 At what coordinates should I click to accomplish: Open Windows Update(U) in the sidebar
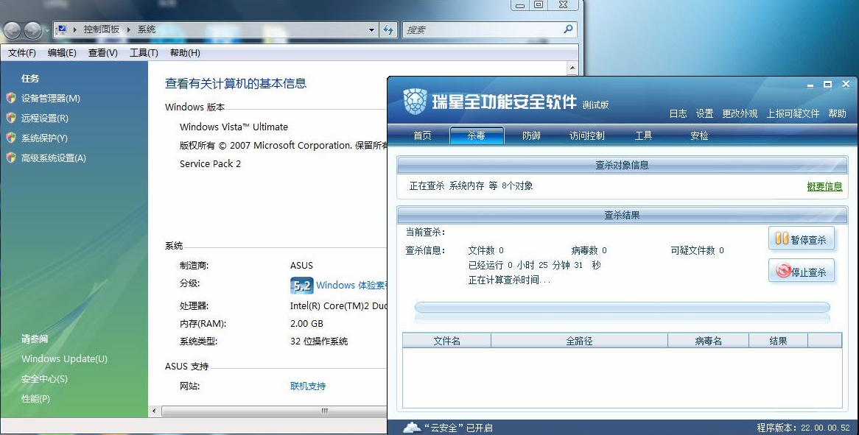[x=64, y=359]
